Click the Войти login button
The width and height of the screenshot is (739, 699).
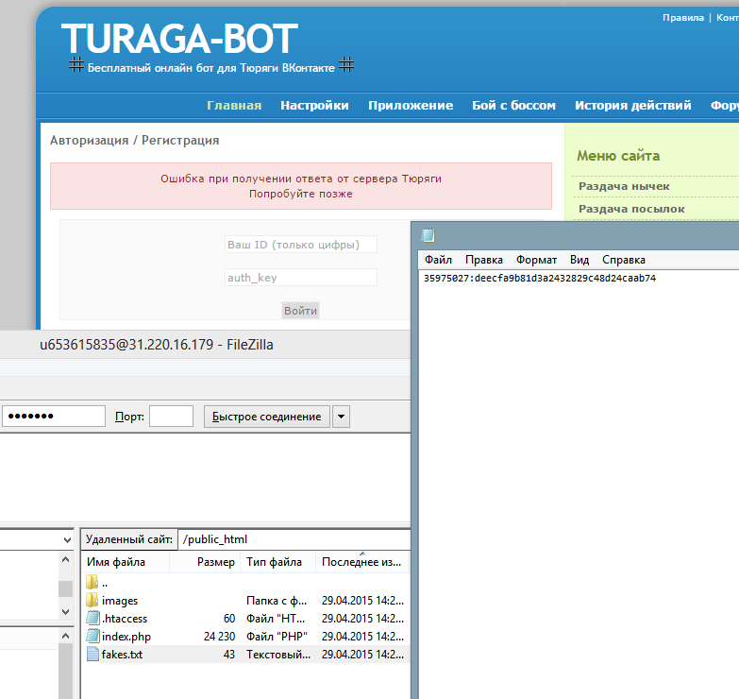coord(300,311)
